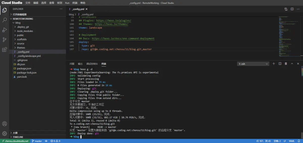
Task: Click the master branch status bar item
Action: 37,141
